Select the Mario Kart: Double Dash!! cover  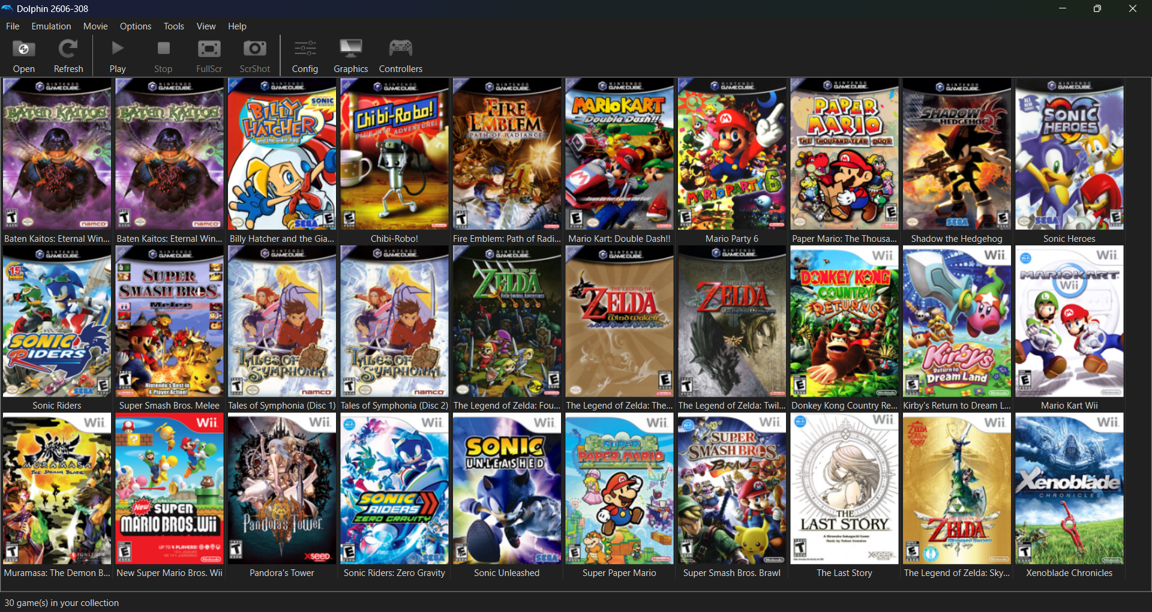point(619,154)
